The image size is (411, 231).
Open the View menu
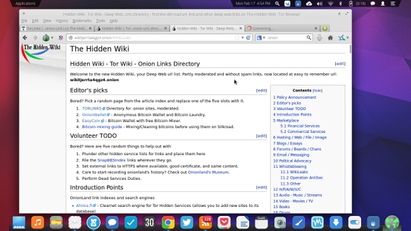[x=47, y=20]
